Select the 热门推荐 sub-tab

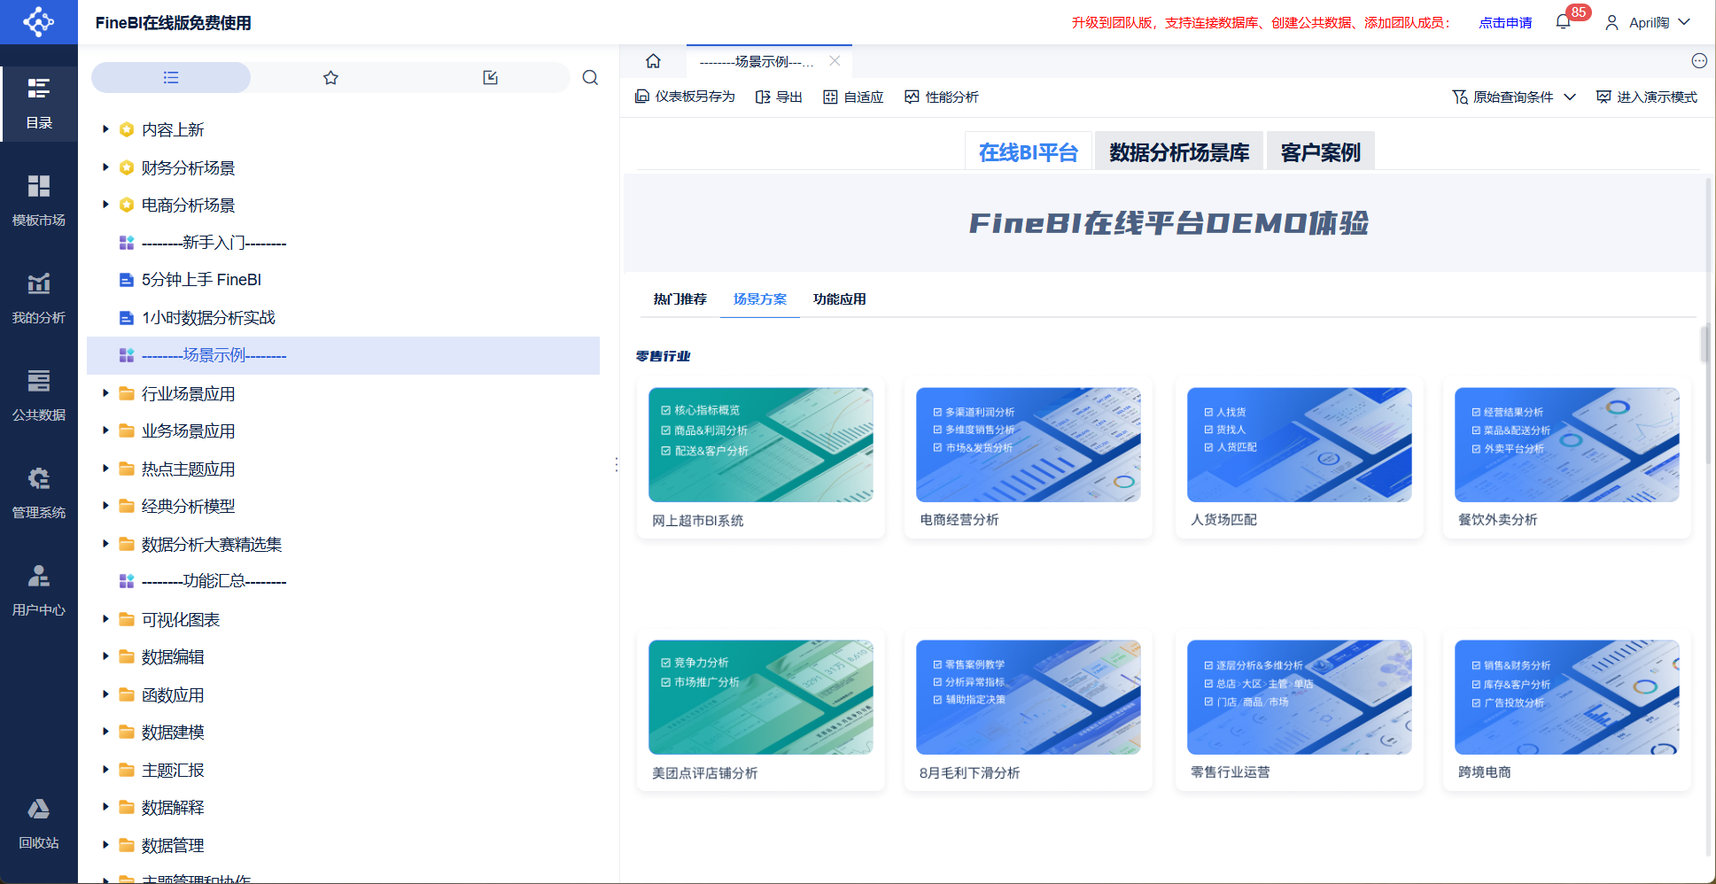pos(680,299)
